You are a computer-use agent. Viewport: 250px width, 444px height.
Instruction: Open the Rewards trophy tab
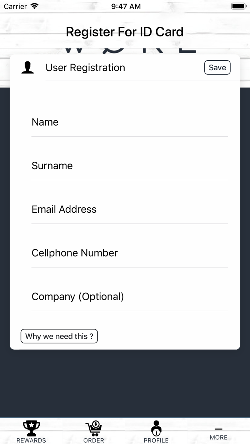[31, 428]
